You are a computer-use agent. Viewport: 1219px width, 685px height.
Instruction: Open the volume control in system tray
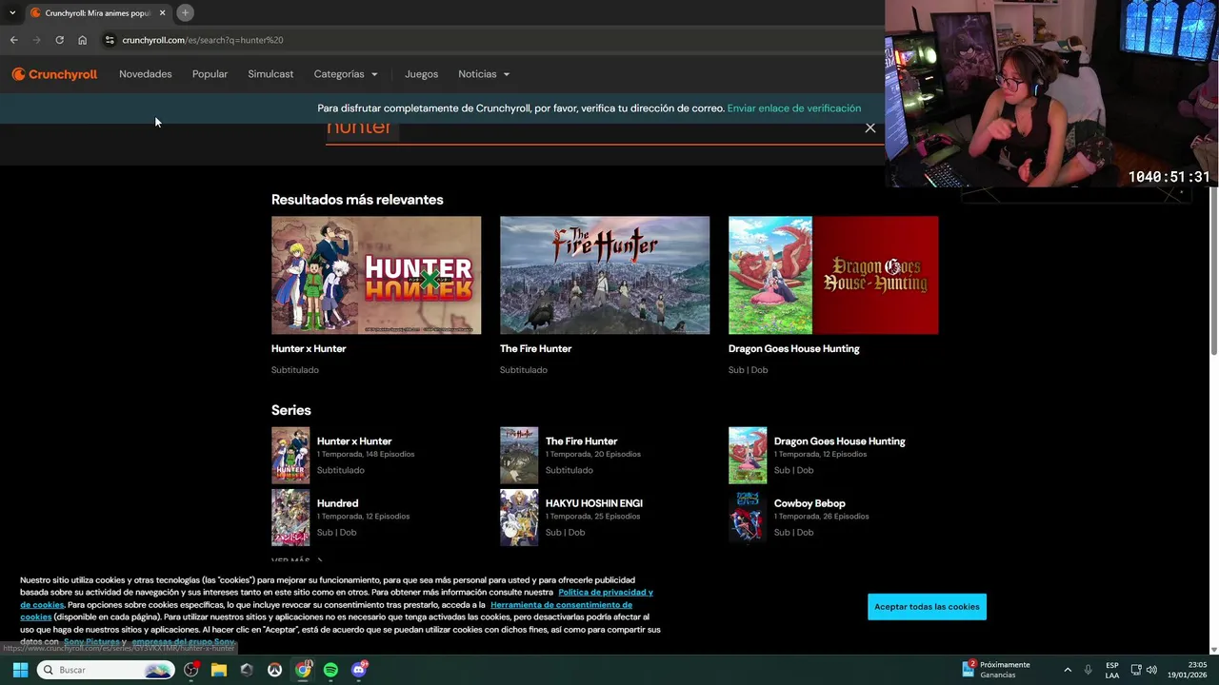(1151, 670)
